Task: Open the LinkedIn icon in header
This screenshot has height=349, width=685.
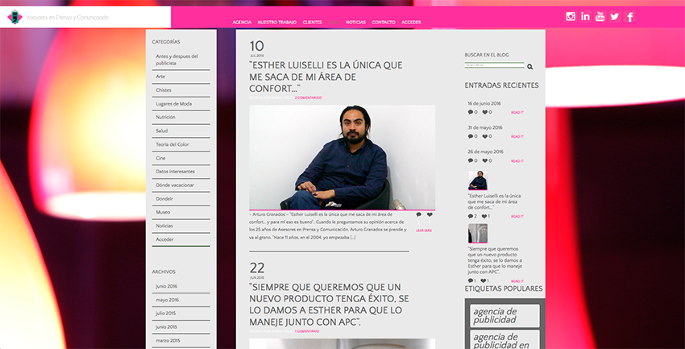Action: coord(585,17)
